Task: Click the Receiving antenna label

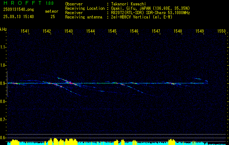Action: [84, 17]
